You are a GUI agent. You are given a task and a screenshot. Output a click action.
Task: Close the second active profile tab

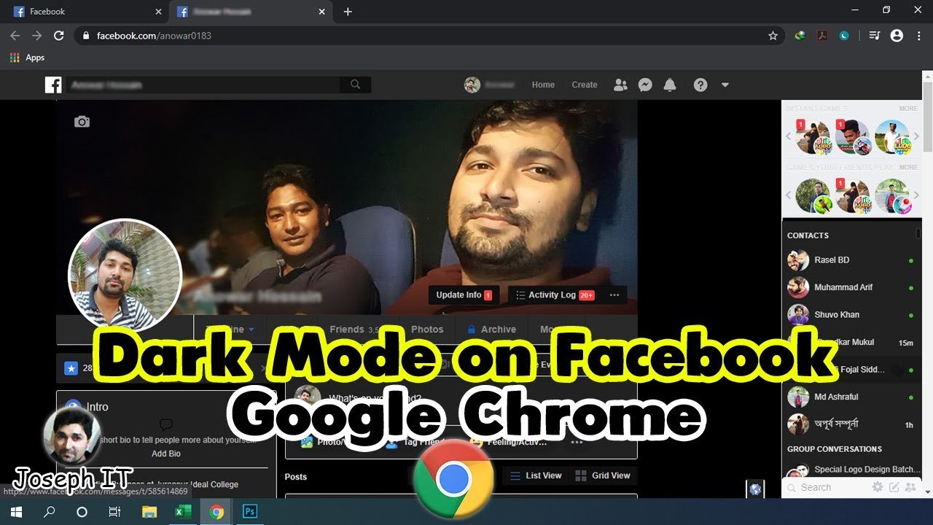pos(321,12)
